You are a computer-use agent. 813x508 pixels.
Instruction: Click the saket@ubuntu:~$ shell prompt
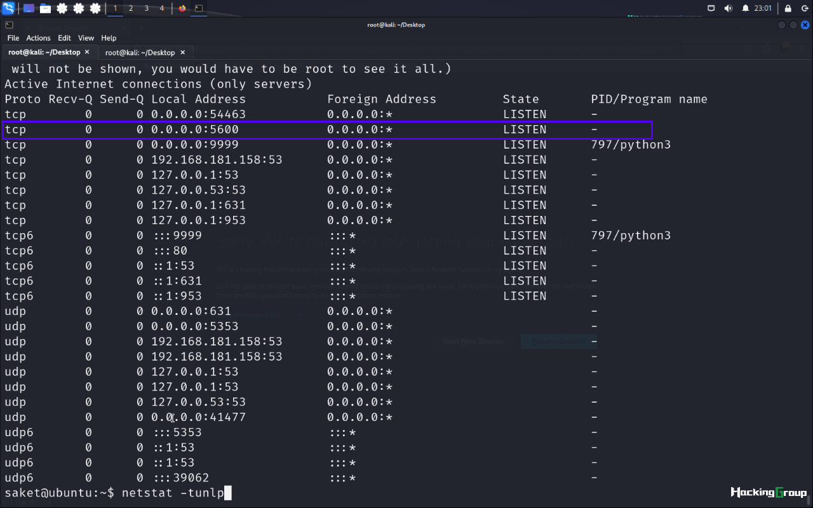point(60,493)
